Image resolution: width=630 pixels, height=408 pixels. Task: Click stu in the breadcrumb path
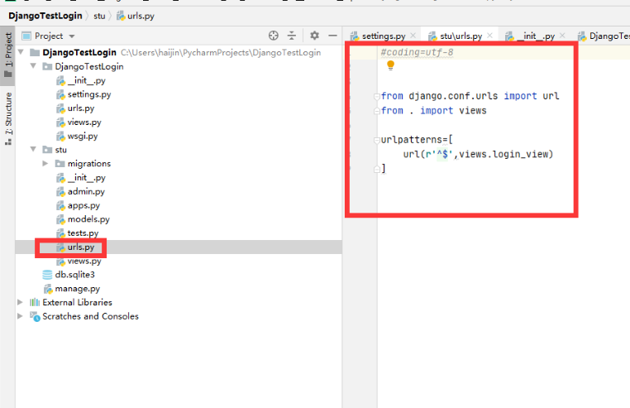click(99, 16)
